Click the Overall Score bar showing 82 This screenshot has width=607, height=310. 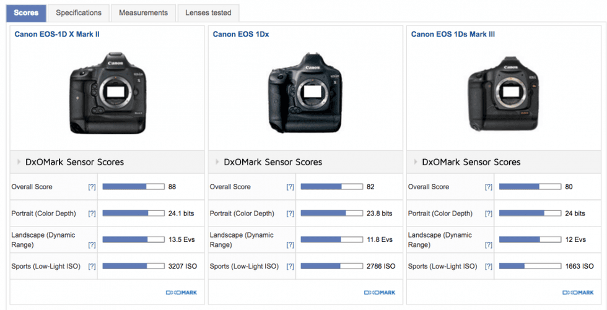click(332, 187)
